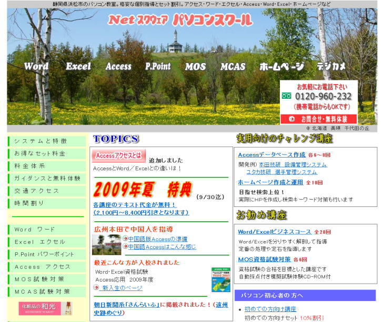Click the お勧め講座 heading
384x322 pixels.
pyautogui.click(x=261, y=215)
